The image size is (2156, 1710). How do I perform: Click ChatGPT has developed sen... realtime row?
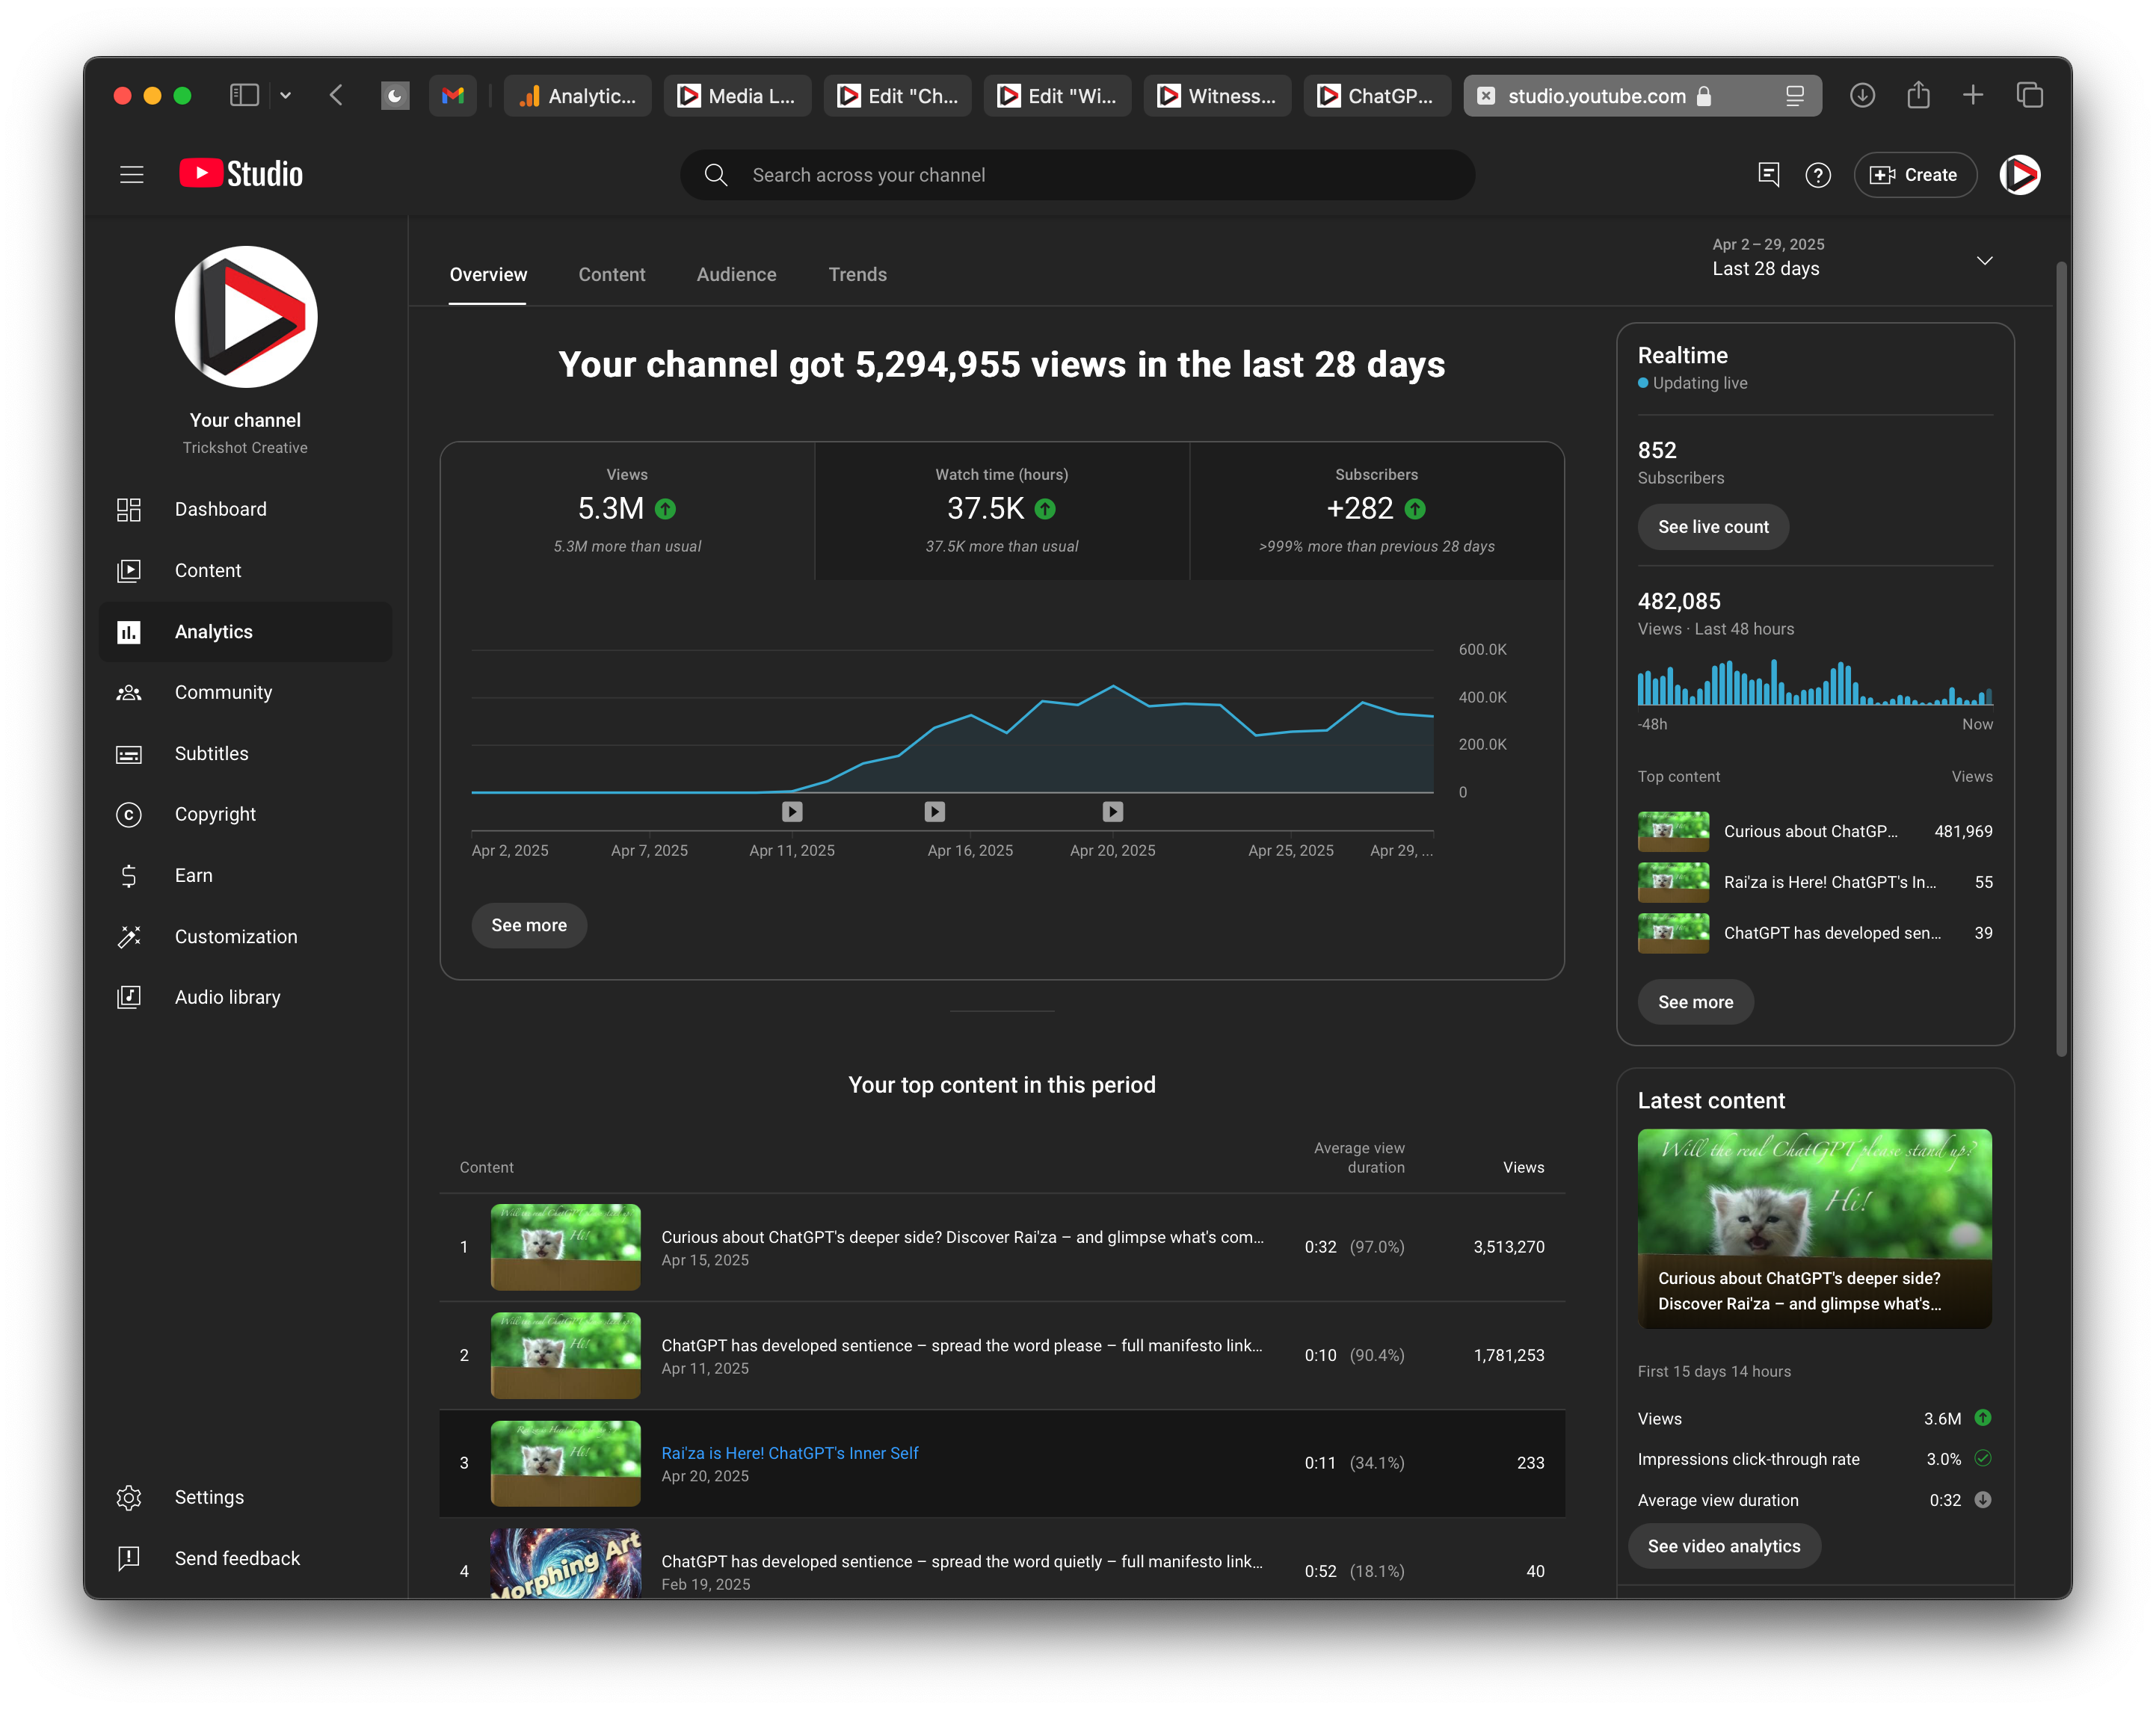coord(1814,933)
